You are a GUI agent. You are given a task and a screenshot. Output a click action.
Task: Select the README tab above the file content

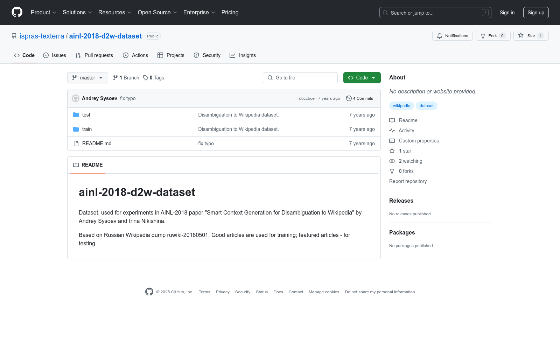coord(88,165)
